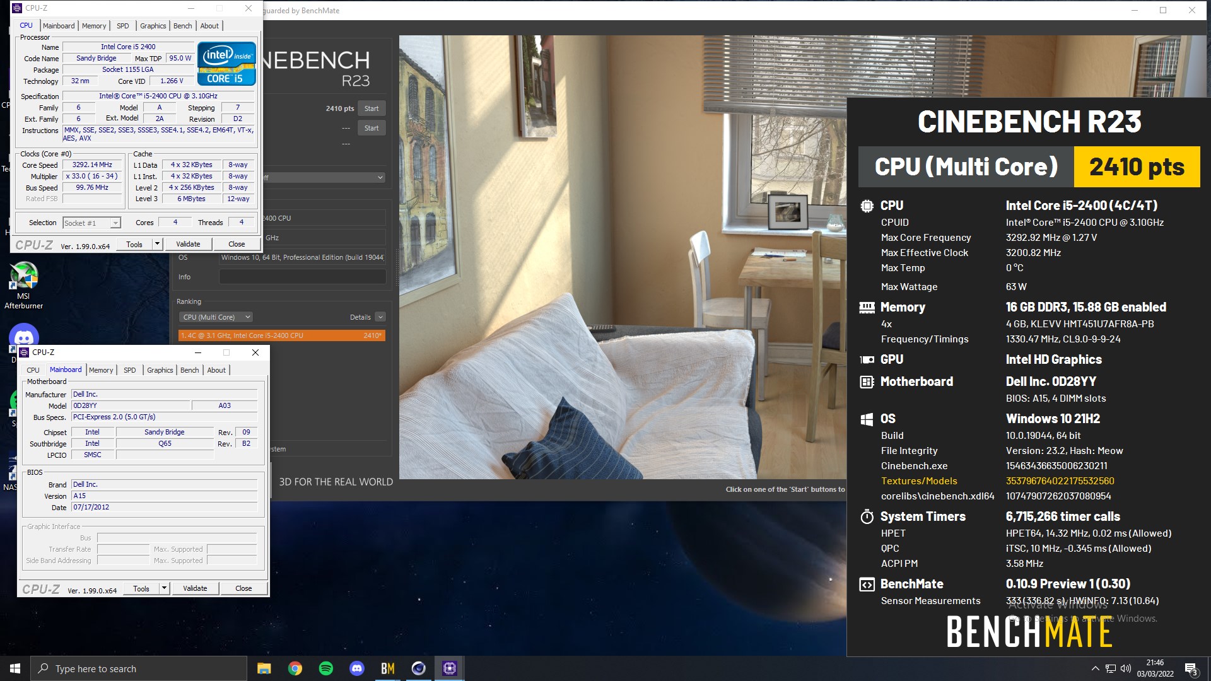Open the dropdown above the Cinebench system info
The image size is (1211, 681).
click(323, 178)
